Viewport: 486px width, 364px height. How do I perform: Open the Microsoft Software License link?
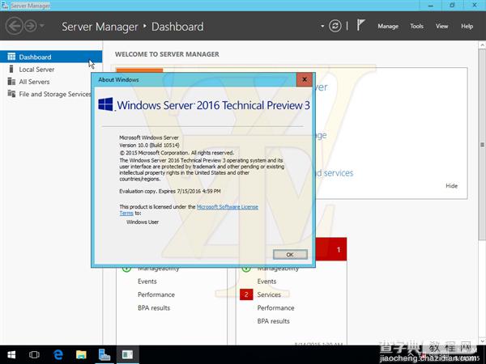[x=227, y=207]
